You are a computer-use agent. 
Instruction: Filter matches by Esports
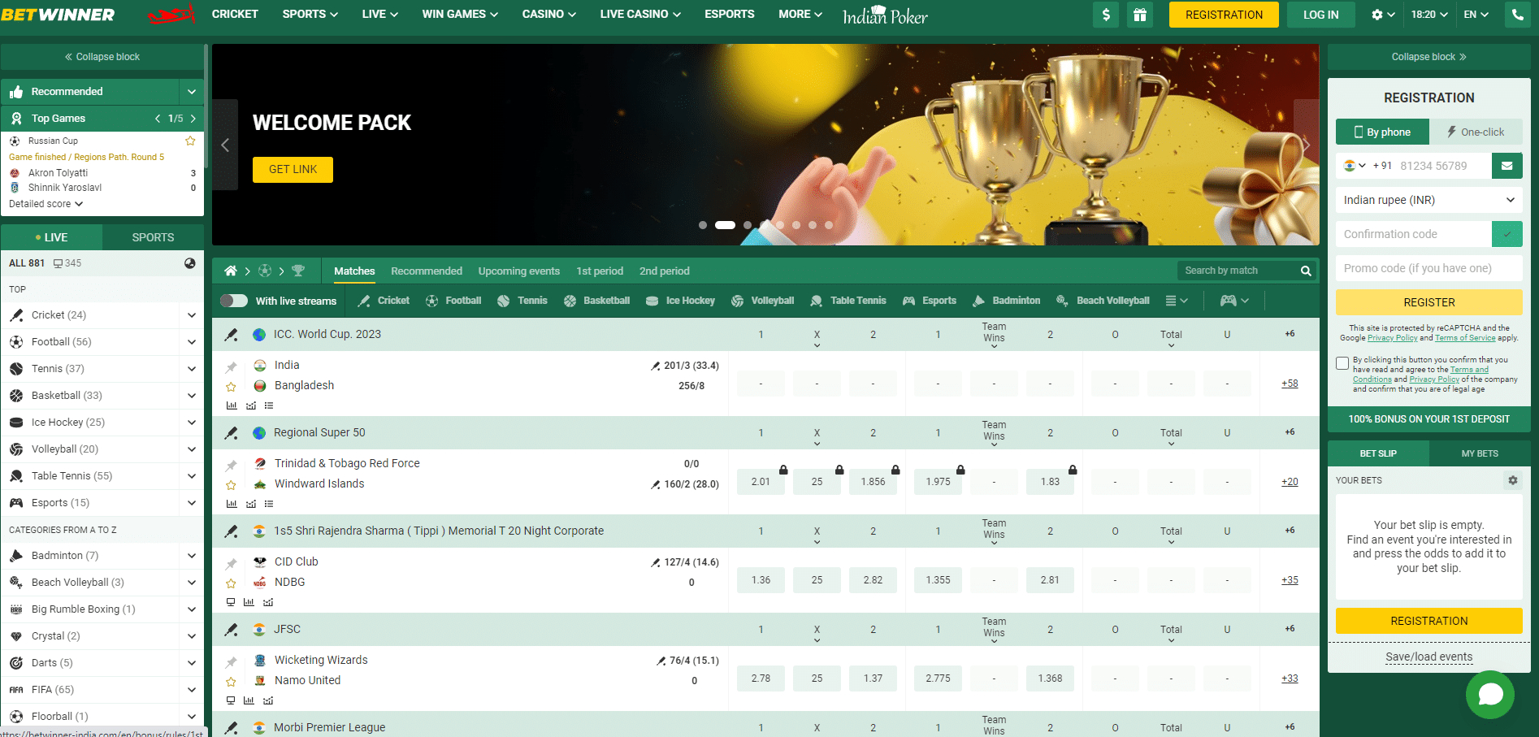pyautogui.click(x=929, y=301)
